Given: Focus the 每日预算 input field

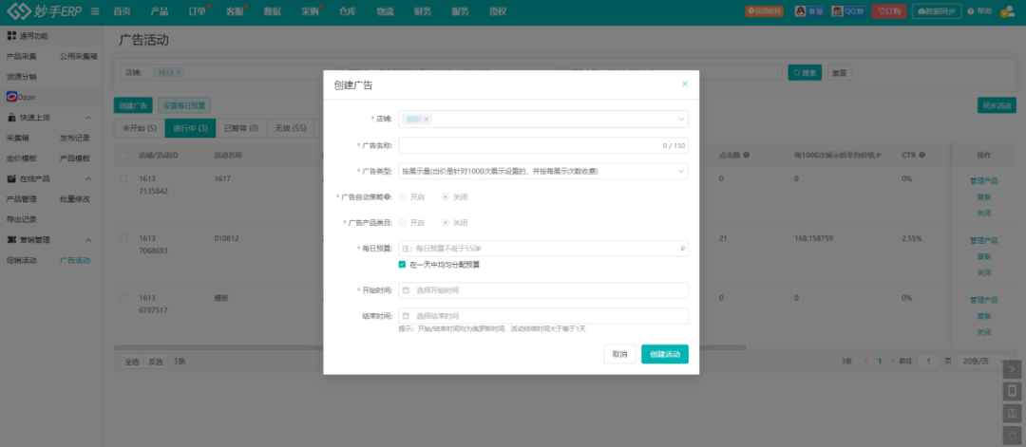Looking at the screenshot, I should pyautogui.click(x=543, y=249).
